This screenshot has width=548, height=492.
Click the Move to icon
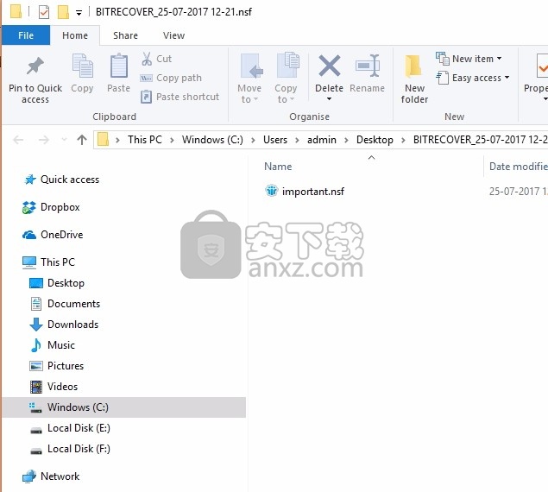[x=252, y=66]
